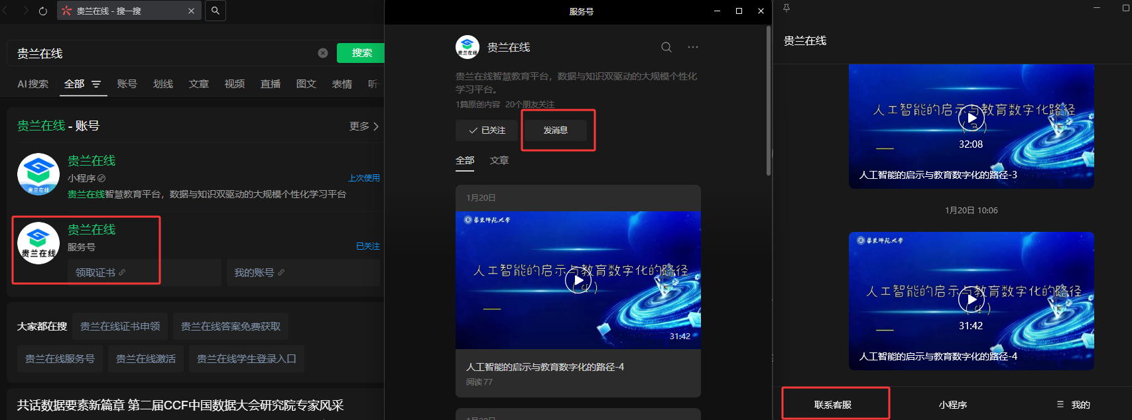Click the 贵兰在线 mini program logo

pos(38,174)
